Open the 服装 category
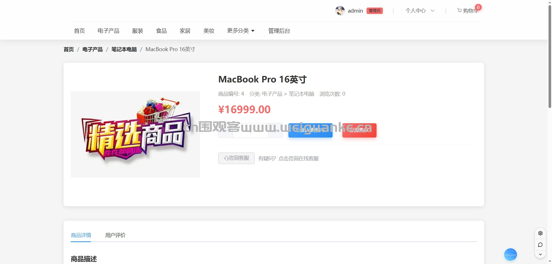Screen dimensions: 552x264 point(138,31)
